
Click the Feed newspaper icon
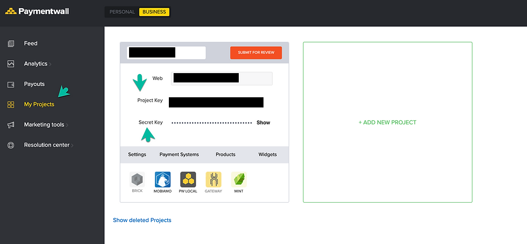(11, 44)
